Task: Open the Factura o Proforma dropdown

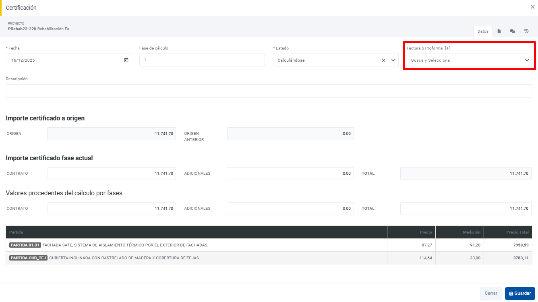Action: pos(469,60)
